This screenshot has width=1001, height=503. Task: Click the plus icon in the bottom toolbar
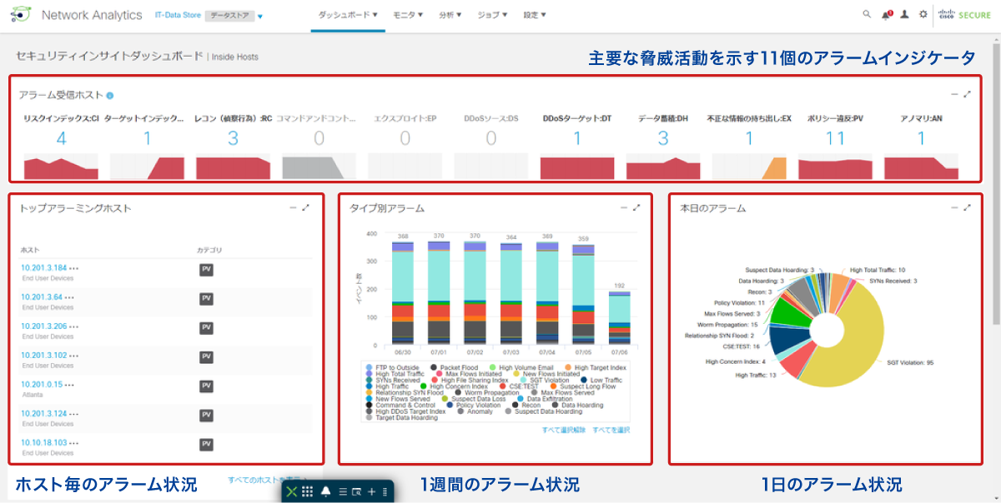372,491
